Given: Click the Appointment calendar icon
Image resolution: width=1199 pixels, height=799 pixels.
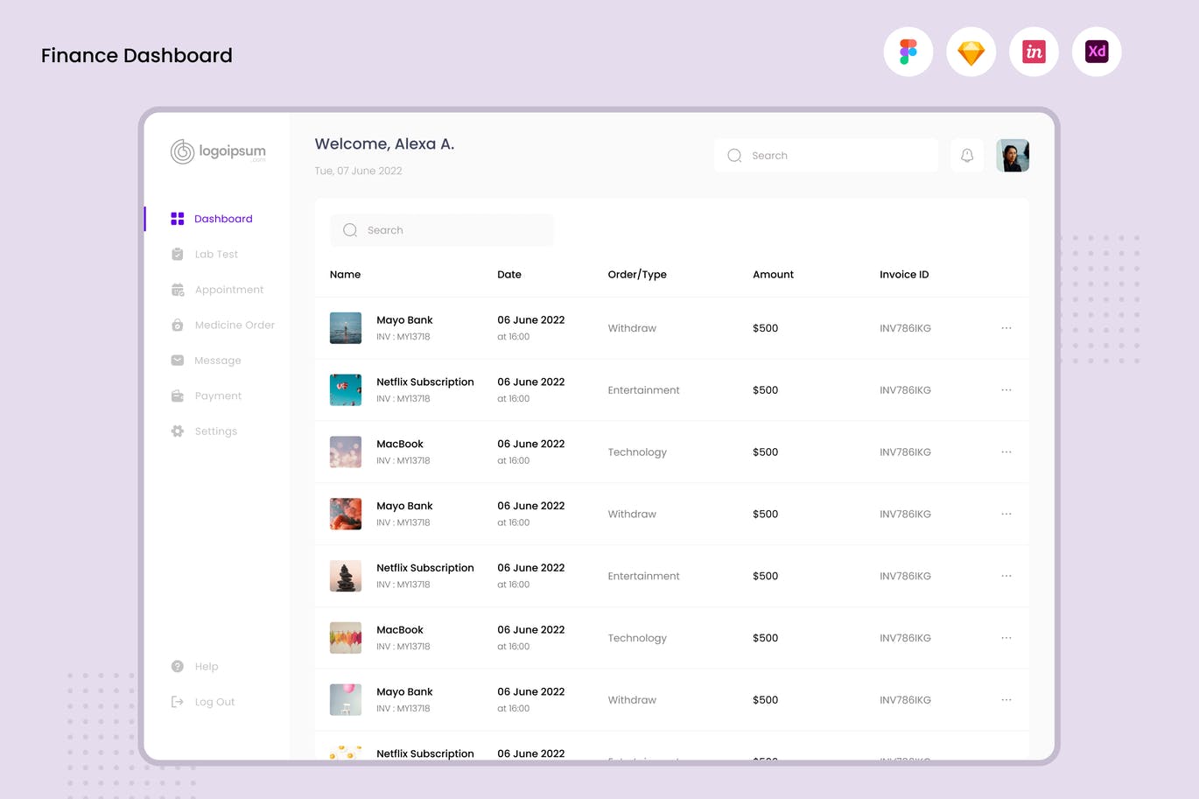Looking at the screenshot, I should coord(178,290).
